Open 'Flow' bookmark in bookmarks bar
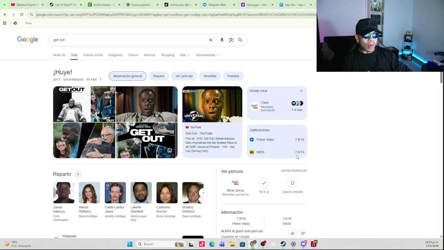This screenshot has height=250, width=444. point(28,23)
